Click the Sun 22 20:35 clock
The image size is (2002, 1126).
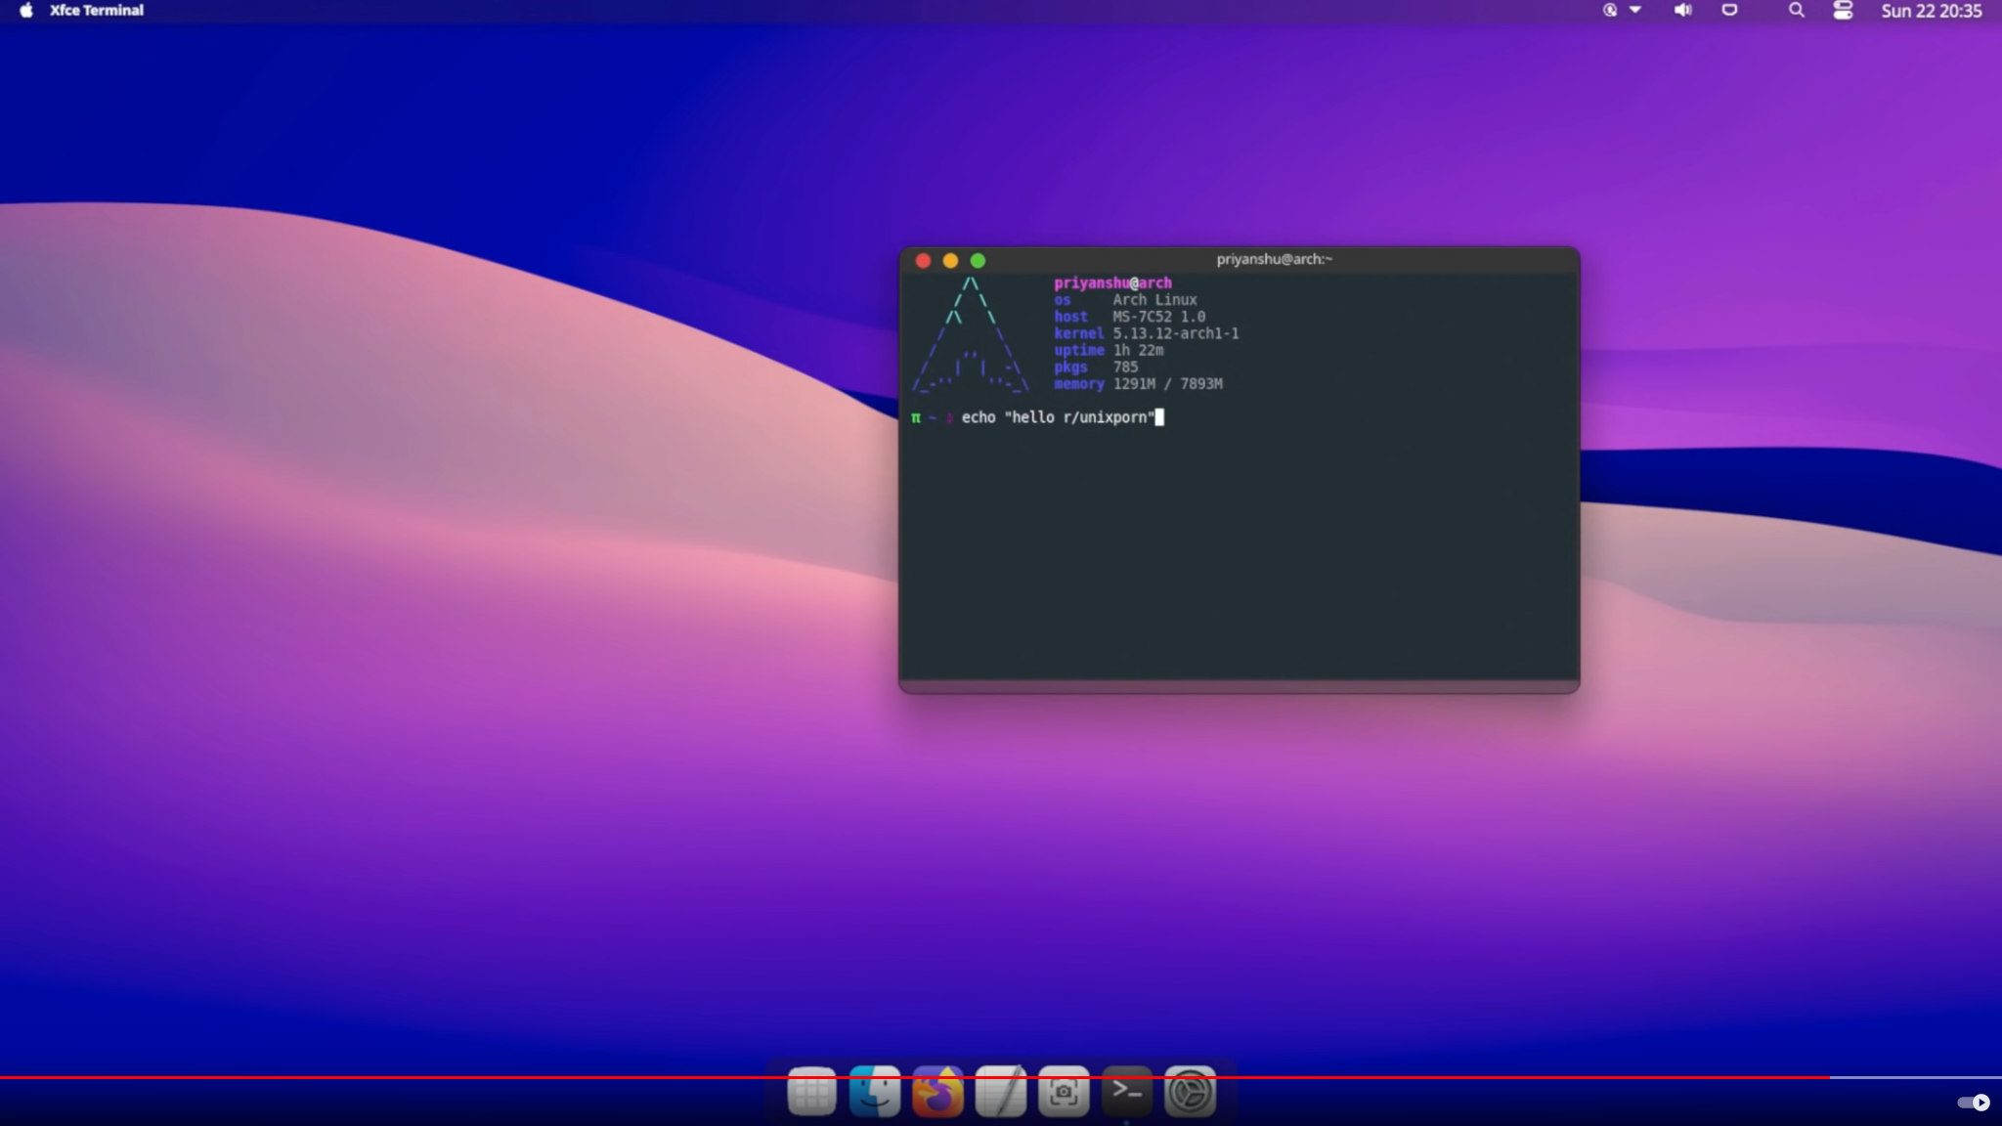tap(1931, 11)
